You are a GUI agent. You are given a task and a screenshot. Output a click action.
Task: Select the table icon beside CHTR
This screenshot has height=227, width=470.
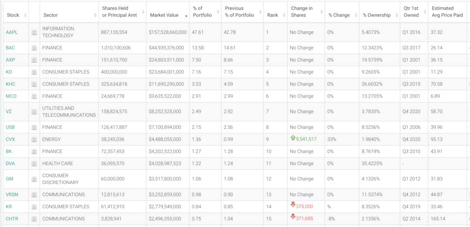point(34,219)
